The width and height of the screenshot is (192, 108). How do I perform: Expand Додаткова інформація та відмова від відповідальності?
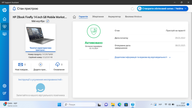tap(143, 57)
